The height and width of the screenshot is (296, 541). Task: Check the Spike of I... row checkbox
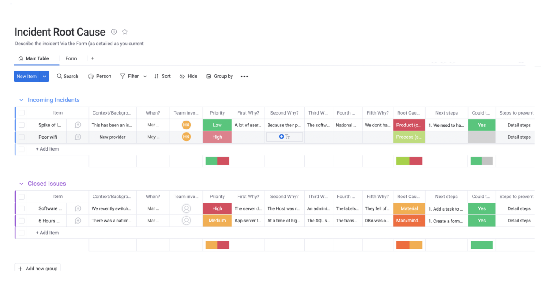(x=22, y=125)
